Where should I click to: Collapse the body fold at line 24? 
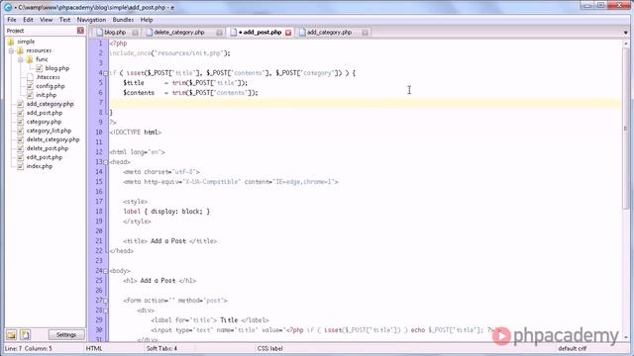106,271
